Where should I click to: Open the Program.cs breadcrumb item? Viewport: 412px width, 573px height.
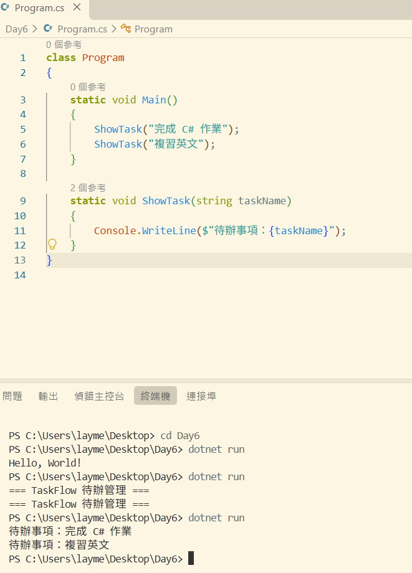(82, 29)
